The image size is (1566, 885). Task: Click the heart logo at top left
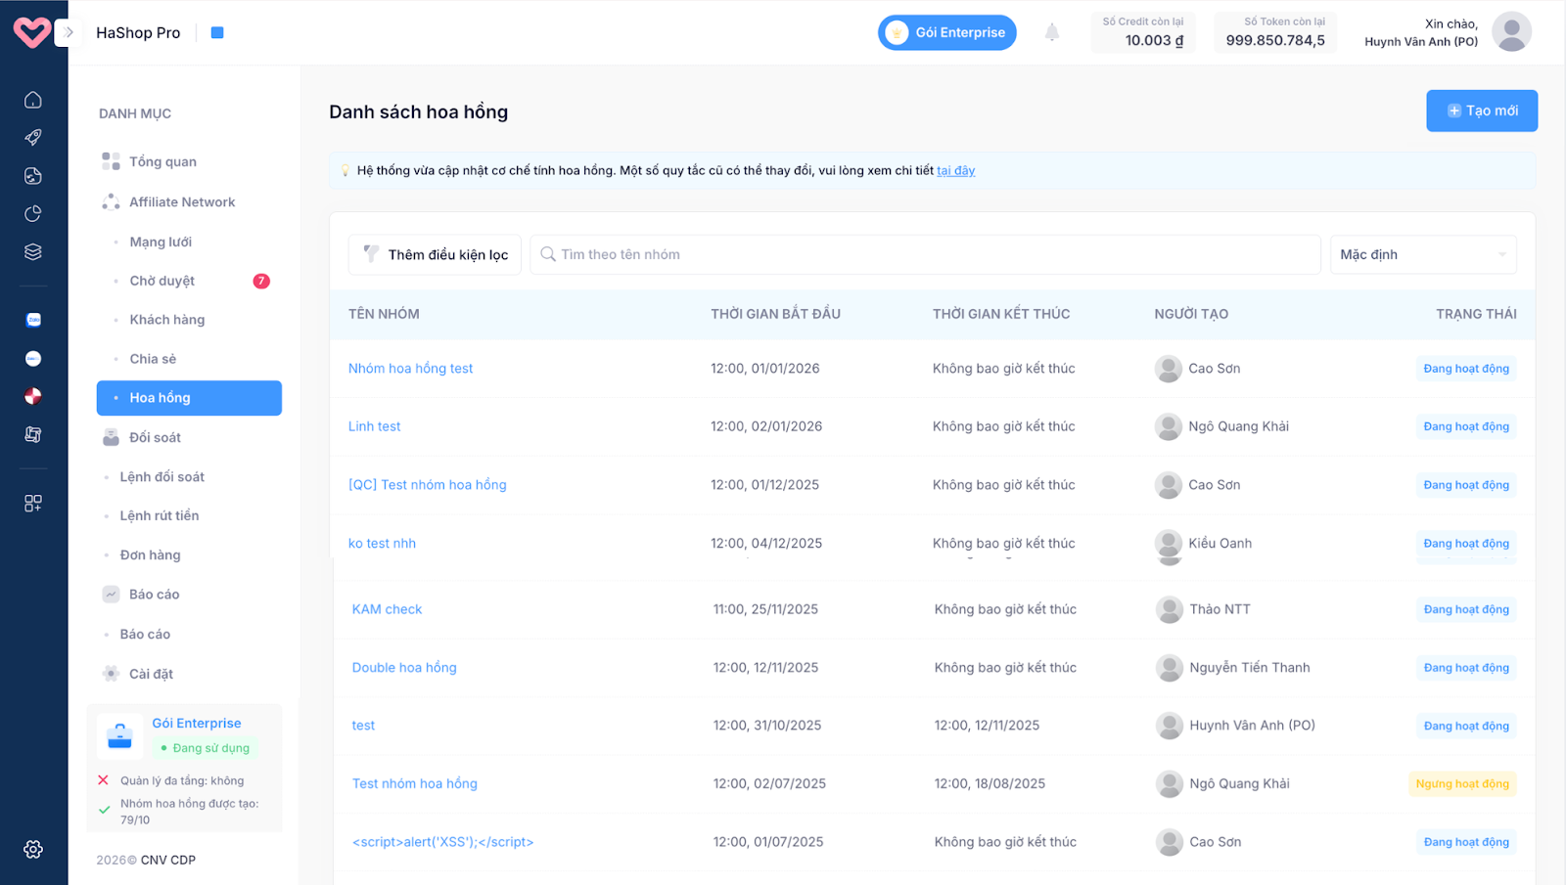(31, 32)
